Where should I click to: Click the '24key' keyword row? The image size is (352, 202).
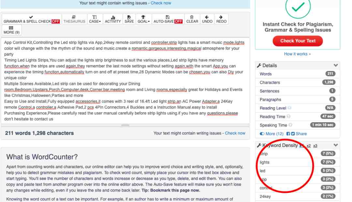[x=298, y=196]
